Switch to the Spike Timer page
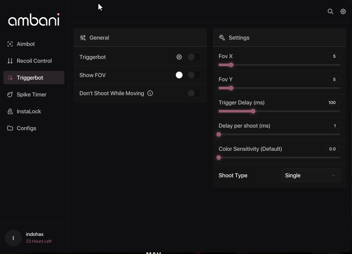 point(34,95)
